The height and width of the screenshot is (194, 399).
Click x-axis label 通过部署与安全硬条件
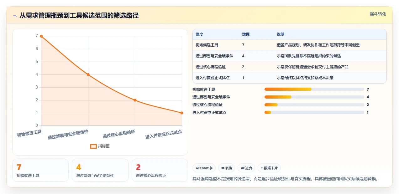[x=68, y=135]
